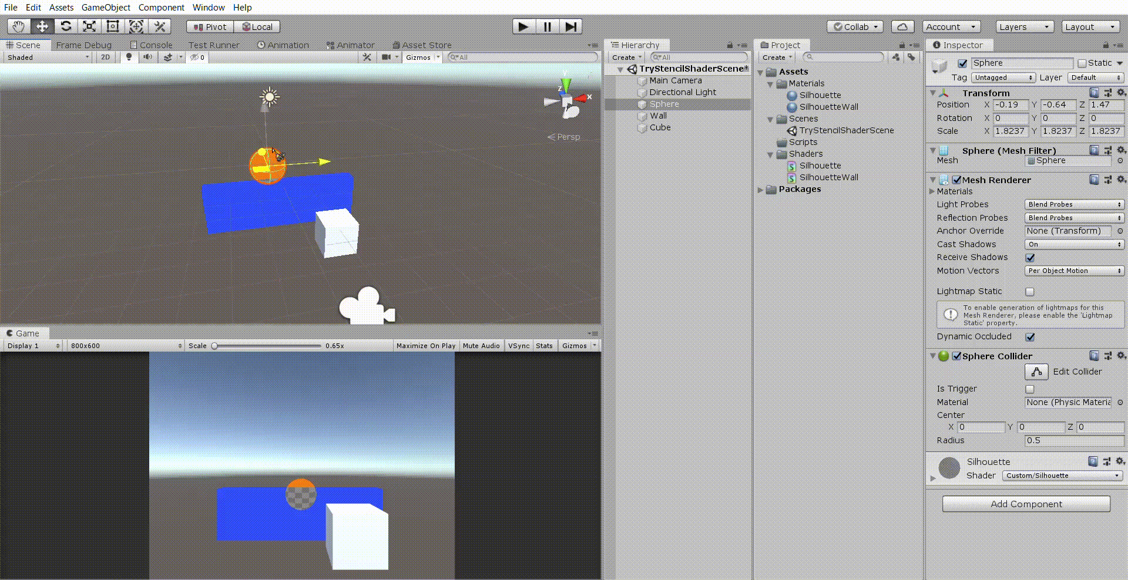The width and height of the screenshot is (1128, 580).
Task: Click the collider Radius input field
Action: (x=1074, y=440)
